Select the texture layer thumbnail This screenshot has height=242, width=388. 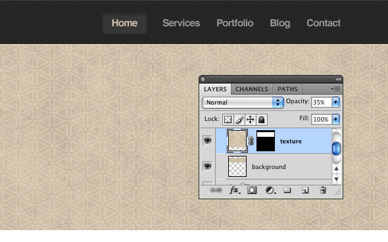237,141
